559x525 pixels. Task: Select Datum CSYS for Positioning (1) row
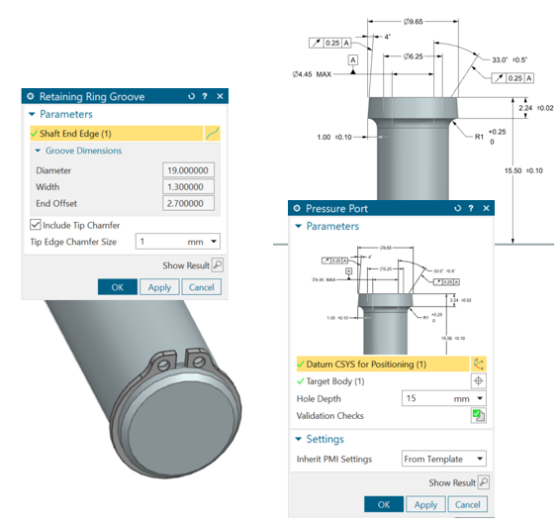383,365
